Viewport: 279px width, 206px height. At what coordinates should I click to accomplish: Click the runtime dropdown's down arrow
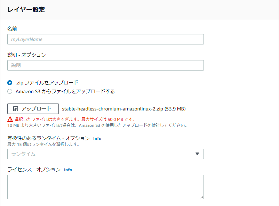pos(197,154)
